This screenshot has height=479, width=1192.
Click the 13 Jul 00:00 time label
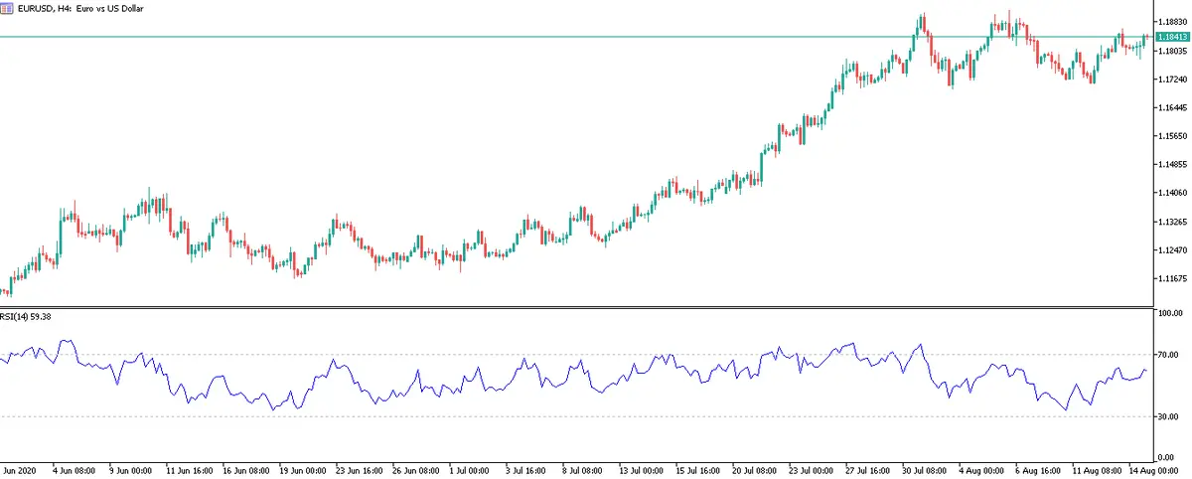click(x=642, y=468)
